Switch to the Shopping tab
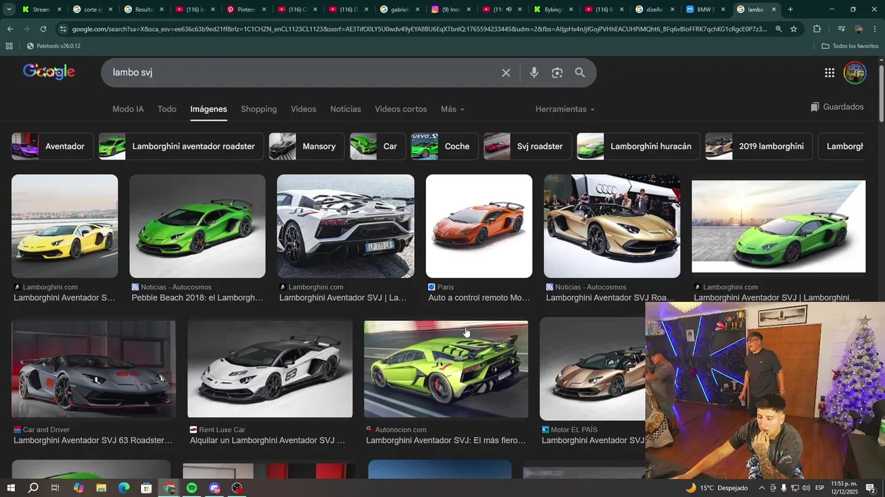Screen dimensions: 885x497 click(259, 109)
